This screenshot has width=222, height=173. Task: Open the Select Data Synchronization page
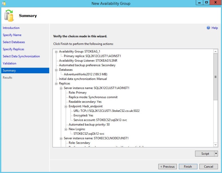pos(21,56)
